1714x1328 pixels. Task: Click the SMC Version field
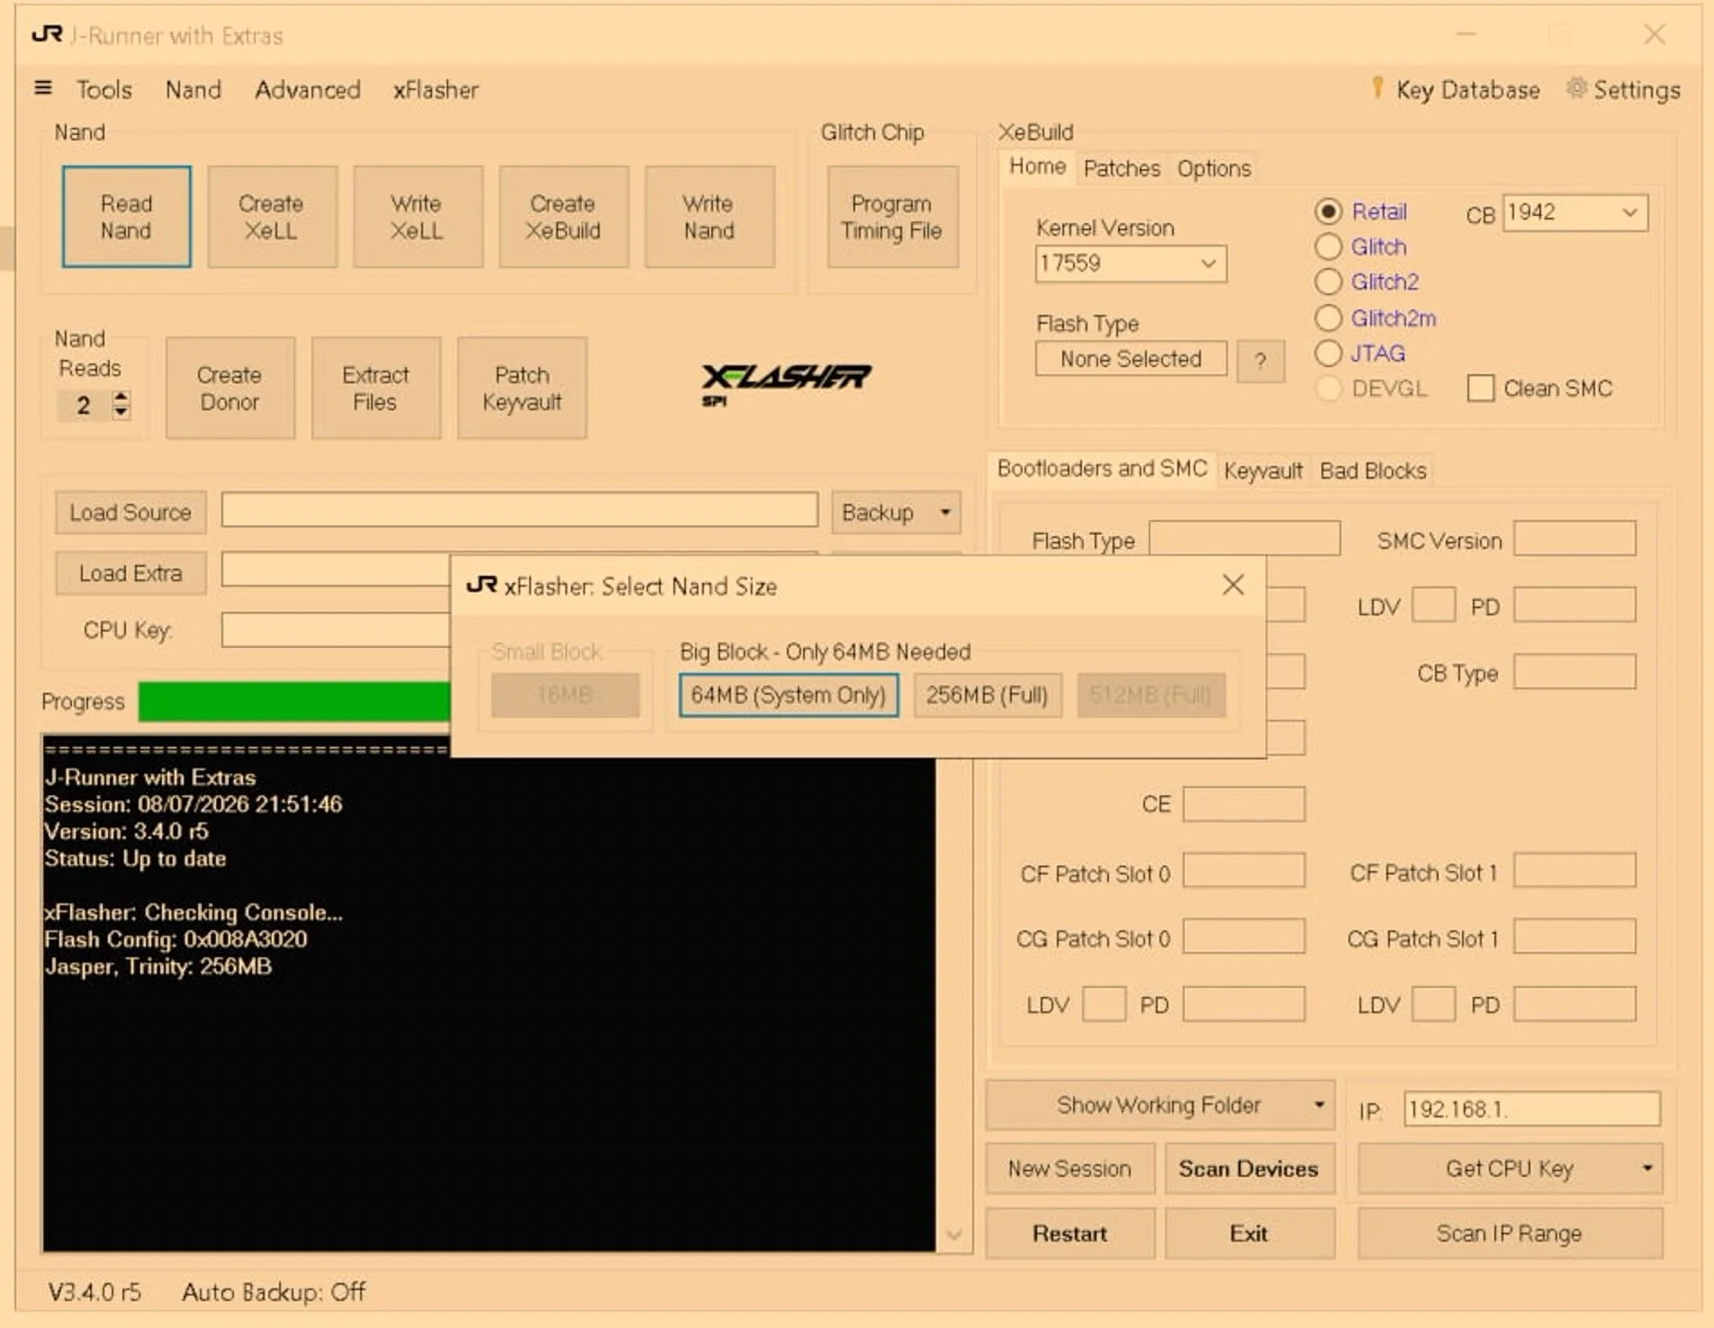1574,539
